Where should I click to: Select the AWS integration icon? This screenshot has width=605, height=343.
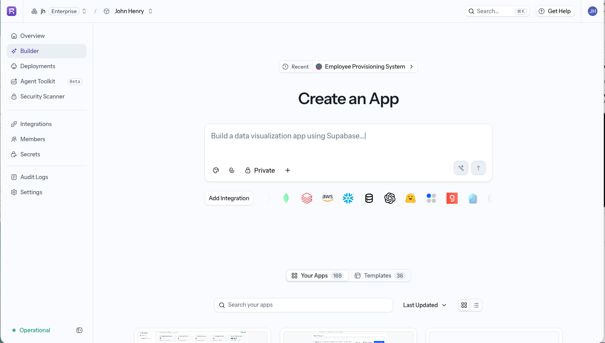(x=328, y=198)
